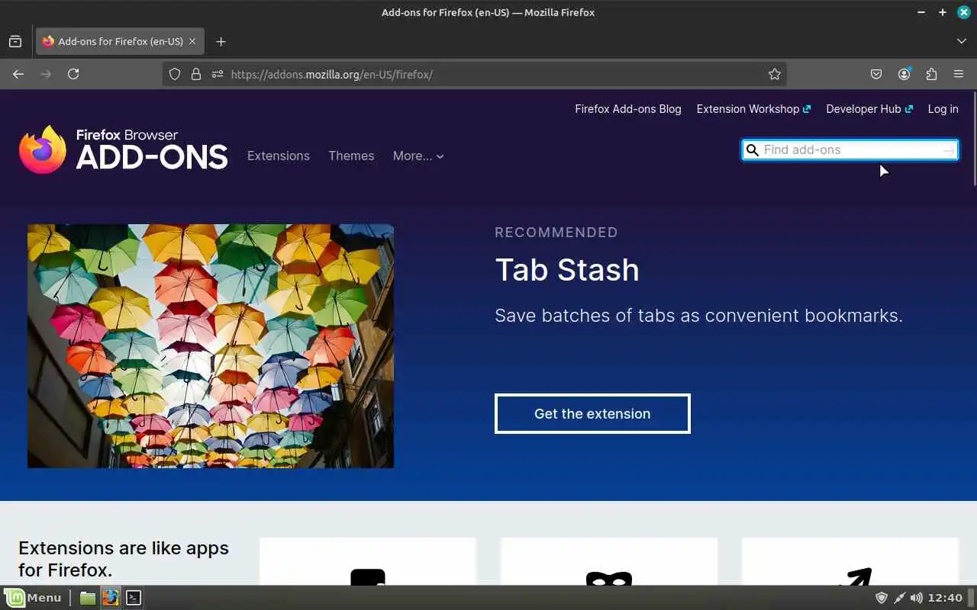Go to Extensions section

point(279,156)
